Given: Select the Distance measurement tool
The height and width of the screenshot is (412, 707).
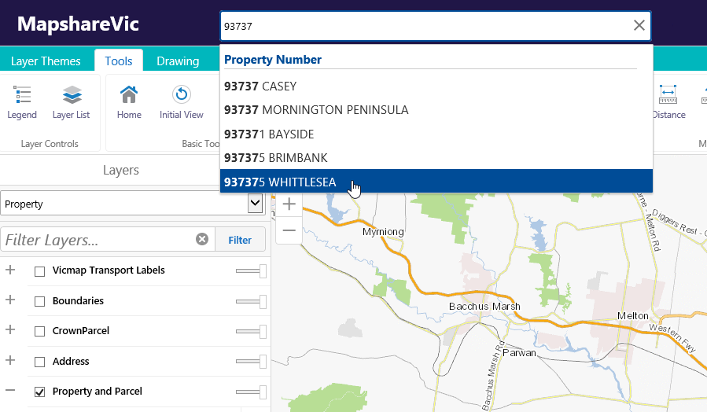Looking at the screenshot, I should (668, 102).
